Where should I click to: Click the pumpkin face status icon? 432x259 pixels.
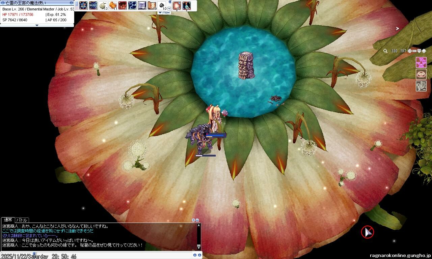(x=421, y=74)
